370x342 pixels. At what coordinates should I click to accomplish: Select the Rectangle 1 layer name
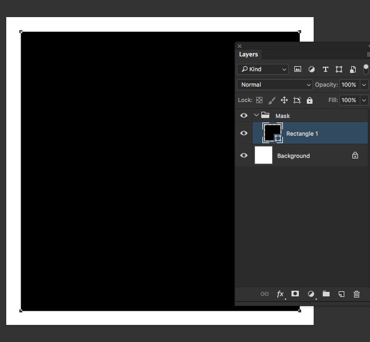pyautogui.click(x=302, y=134)
